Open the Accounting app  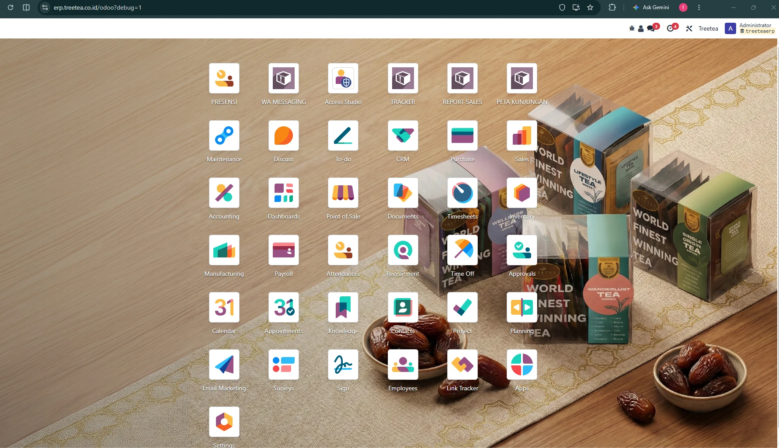224,193
